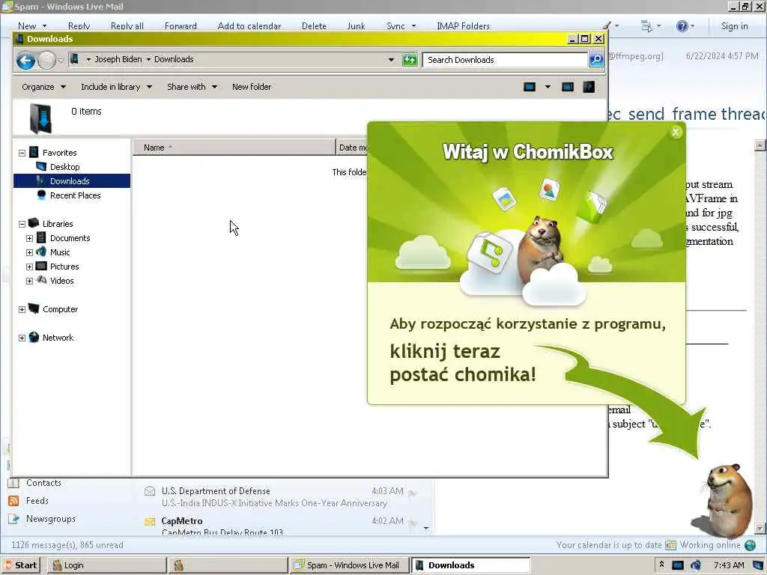Select Downloads in Favorites
Viewport: 767px width, 575px height.
click(x=71, y=181)
